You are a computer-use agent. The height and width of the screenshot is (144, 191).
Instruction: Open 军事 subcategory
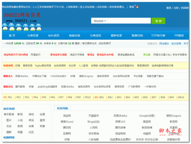coord(42,126)
